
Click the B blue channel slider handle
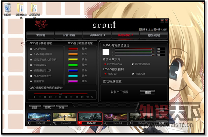[153, 55]
